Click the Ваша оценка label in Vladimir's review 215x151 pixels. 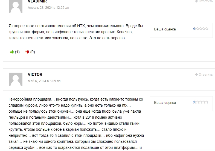165,29
